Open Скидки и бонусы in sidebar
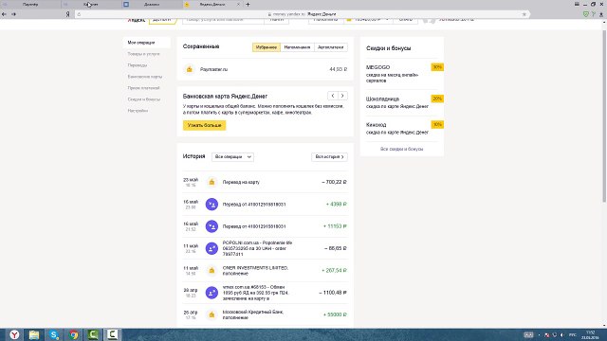Viewport: 607px width, 341px height. [144, 99]
